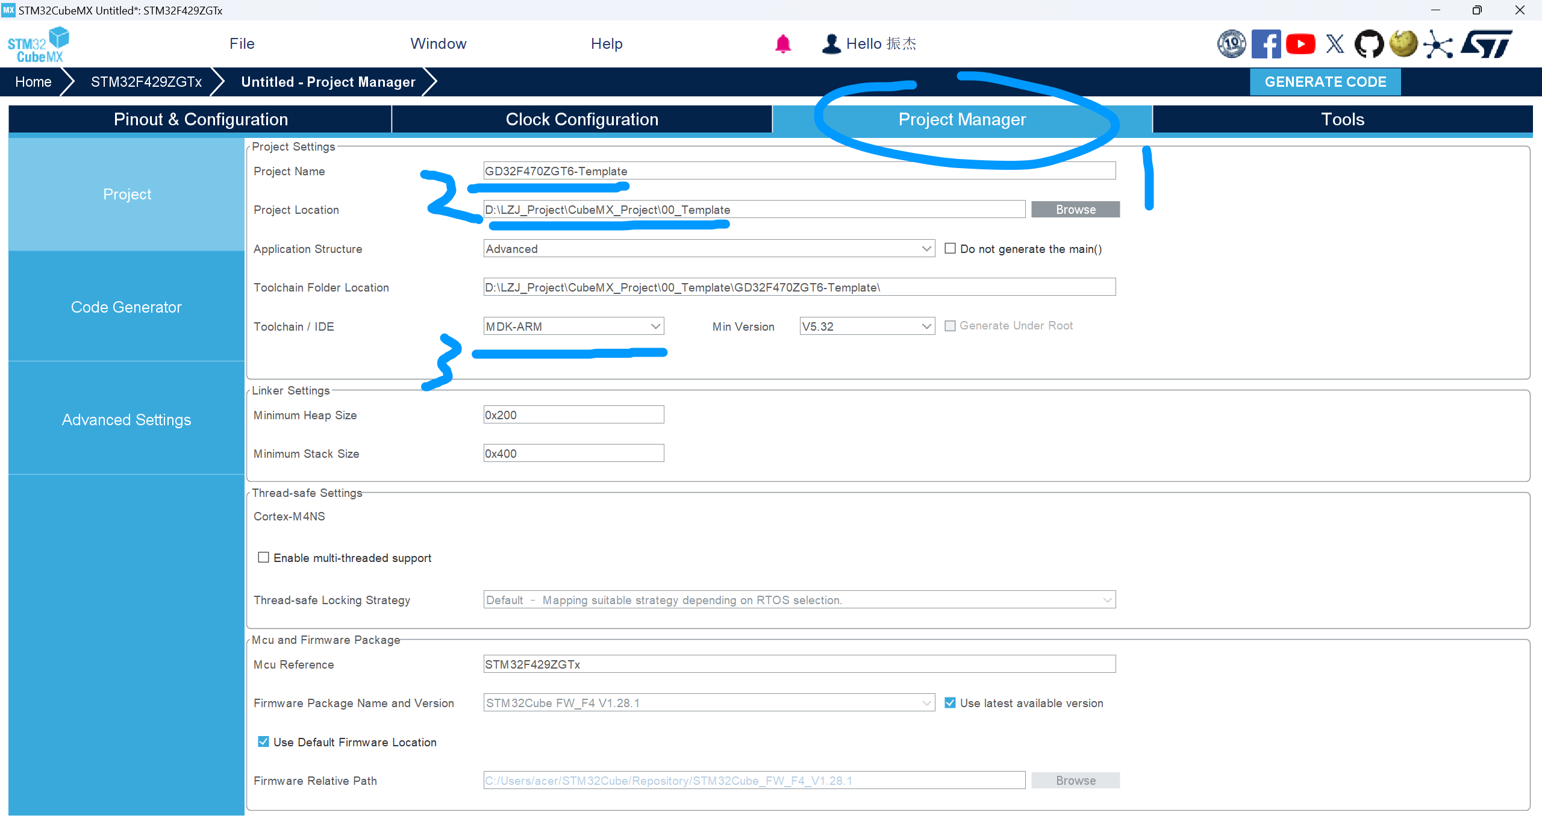Screen dimensions: 1542x824
Task: Go to the Home breadcrumb
Action: tap(33, 82)
